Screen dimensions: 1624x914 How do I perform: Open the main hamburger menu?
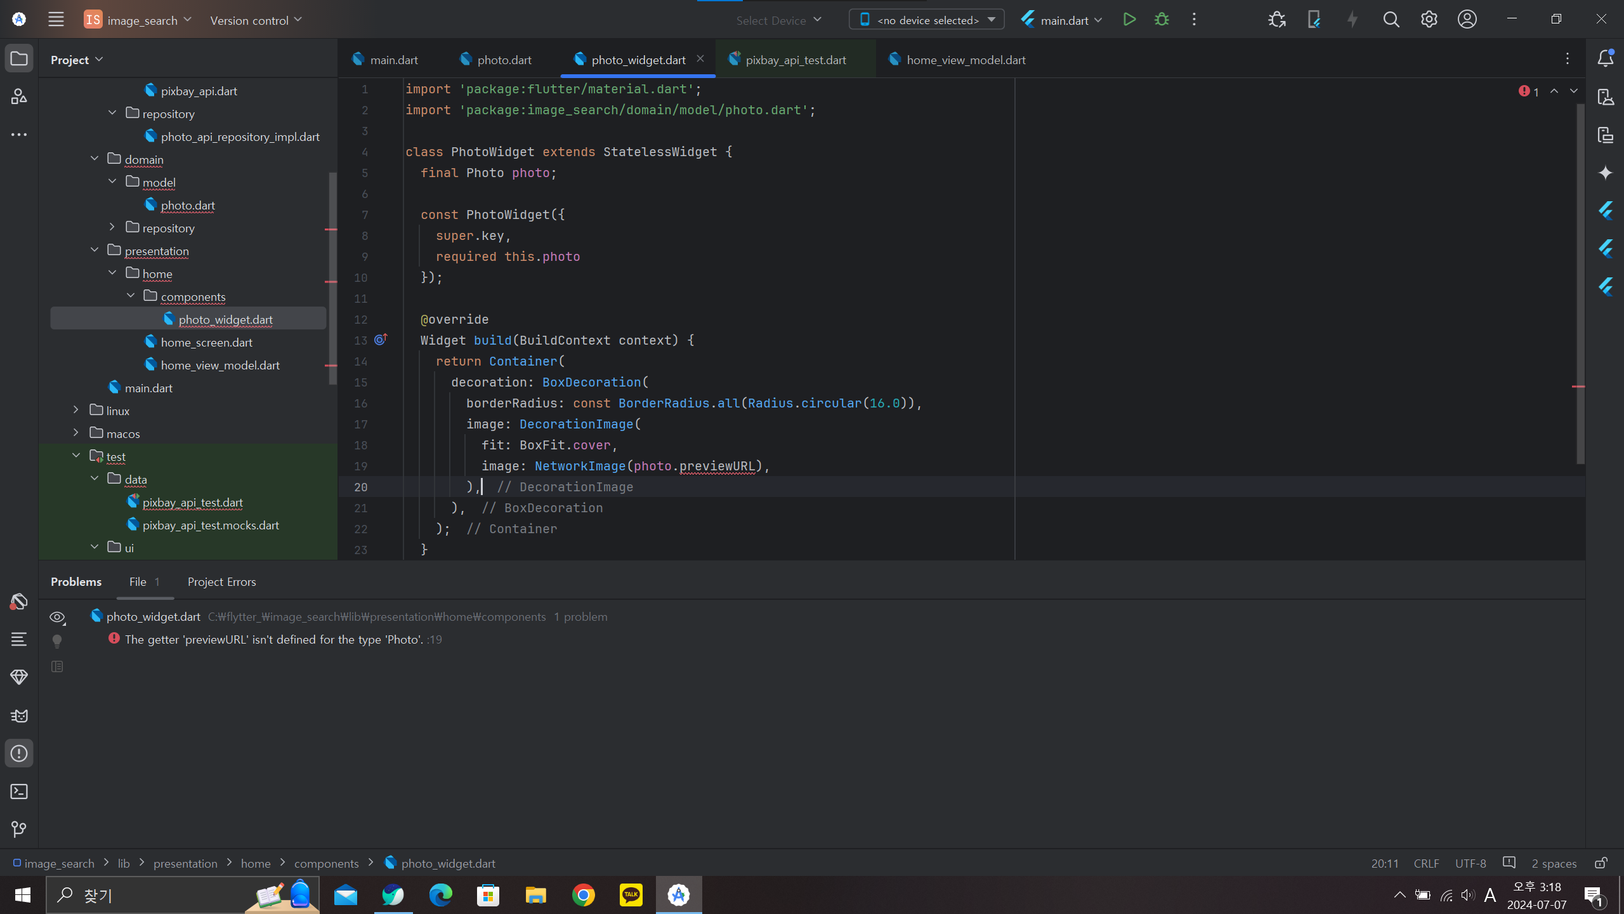56,20
